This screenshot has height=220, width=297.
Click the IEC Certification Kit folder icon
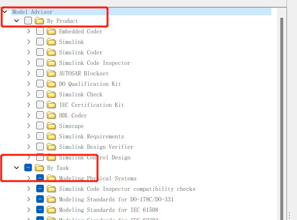tap(51, 105)
